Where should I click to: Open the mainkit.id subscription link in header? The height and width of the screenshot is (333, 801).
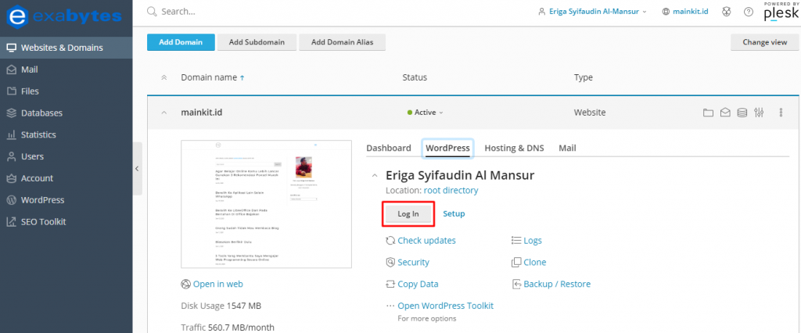(690, 11)
